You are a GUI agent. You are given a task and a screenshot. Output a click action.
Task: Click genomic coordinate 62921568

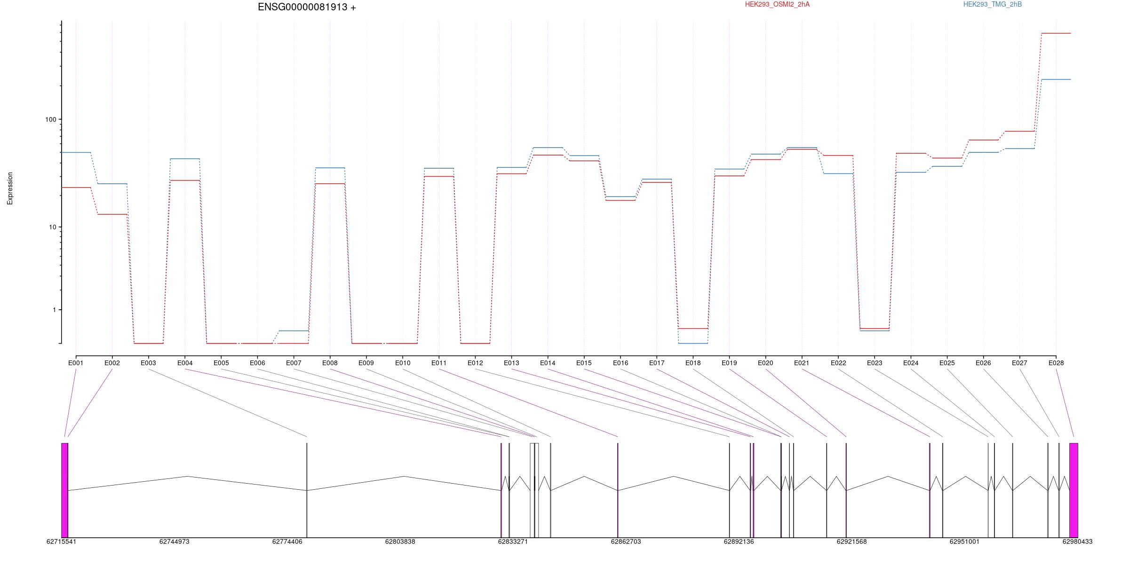coord(851,541)
